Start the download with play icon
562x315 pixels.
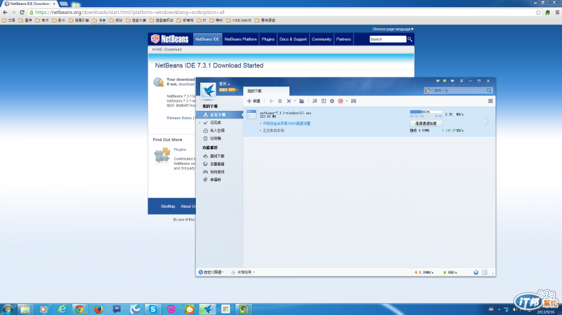pyautogui.click(x=271, y=101)
